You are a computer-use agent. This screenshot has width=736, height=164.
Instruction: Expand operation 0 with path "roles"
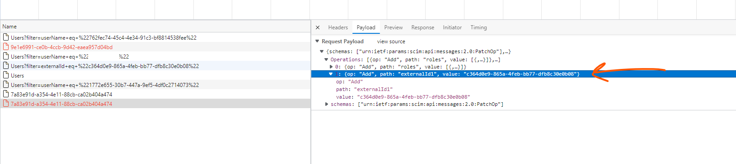click(331, 67)
